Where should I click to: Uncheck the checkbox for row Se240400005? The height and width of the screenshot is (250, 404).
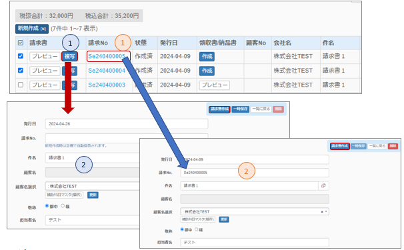click(x=21, y=56)
